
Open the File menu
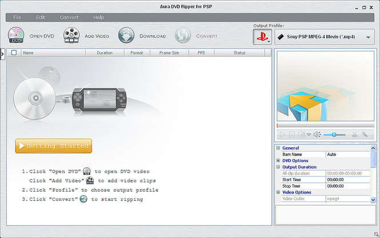click(17, 18)
